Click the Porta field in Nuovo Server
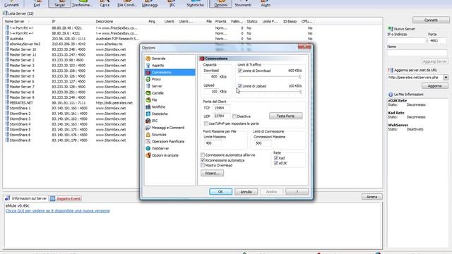The height and width of the screenshot is (254, 452). (x=437, y=41)
